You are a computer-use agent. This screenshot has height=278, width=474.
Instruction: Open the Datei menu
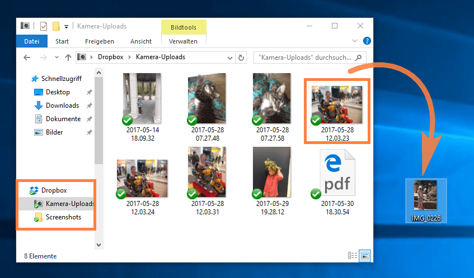pos(32,41)
